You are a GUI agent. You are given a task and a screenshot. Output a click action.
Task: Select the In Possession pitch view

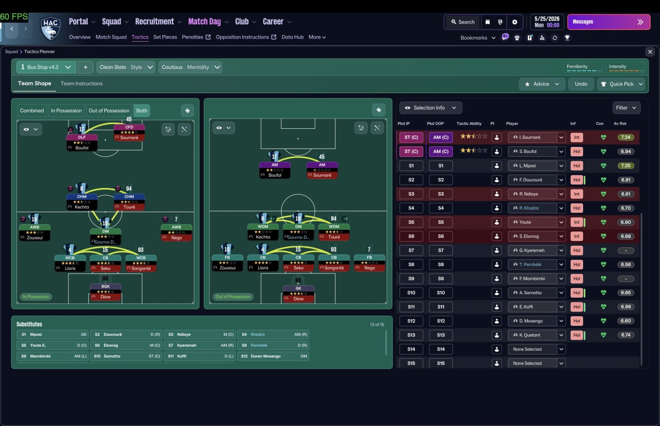[x=67, y=111]
